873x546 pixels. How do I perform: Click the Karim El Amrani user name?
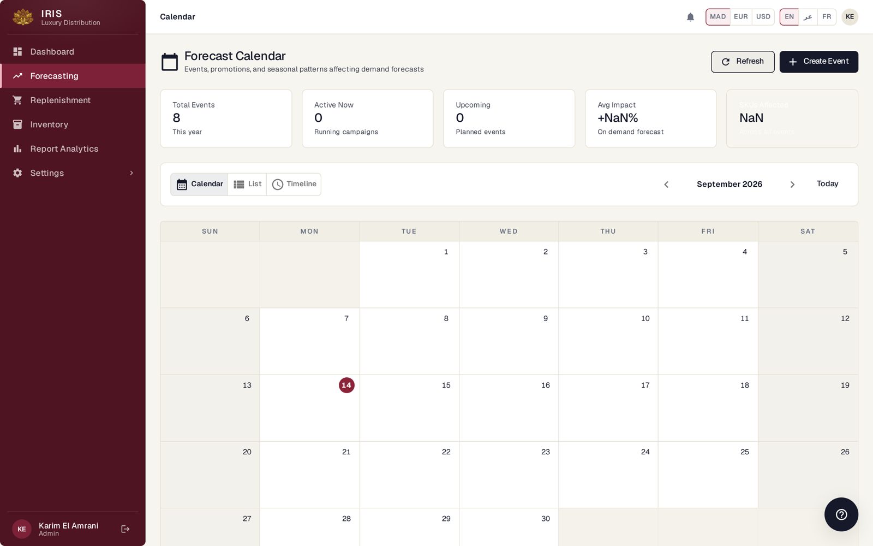[x=68, y=526]
